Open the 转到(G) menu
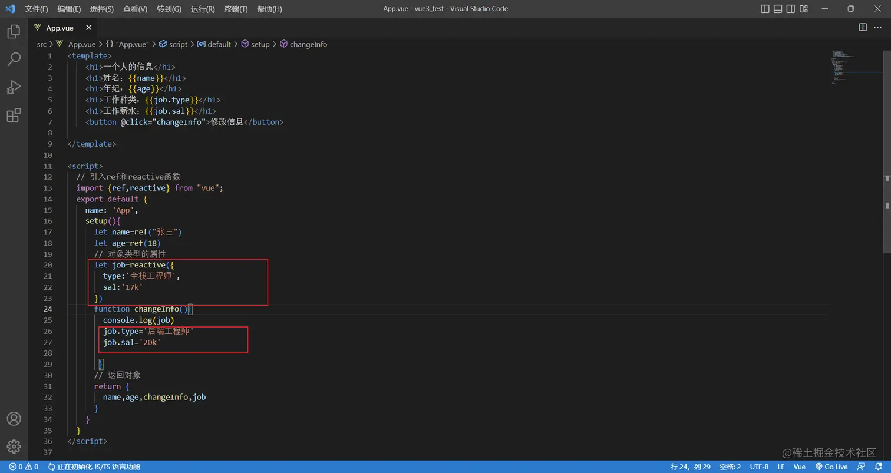 (170, 9)
